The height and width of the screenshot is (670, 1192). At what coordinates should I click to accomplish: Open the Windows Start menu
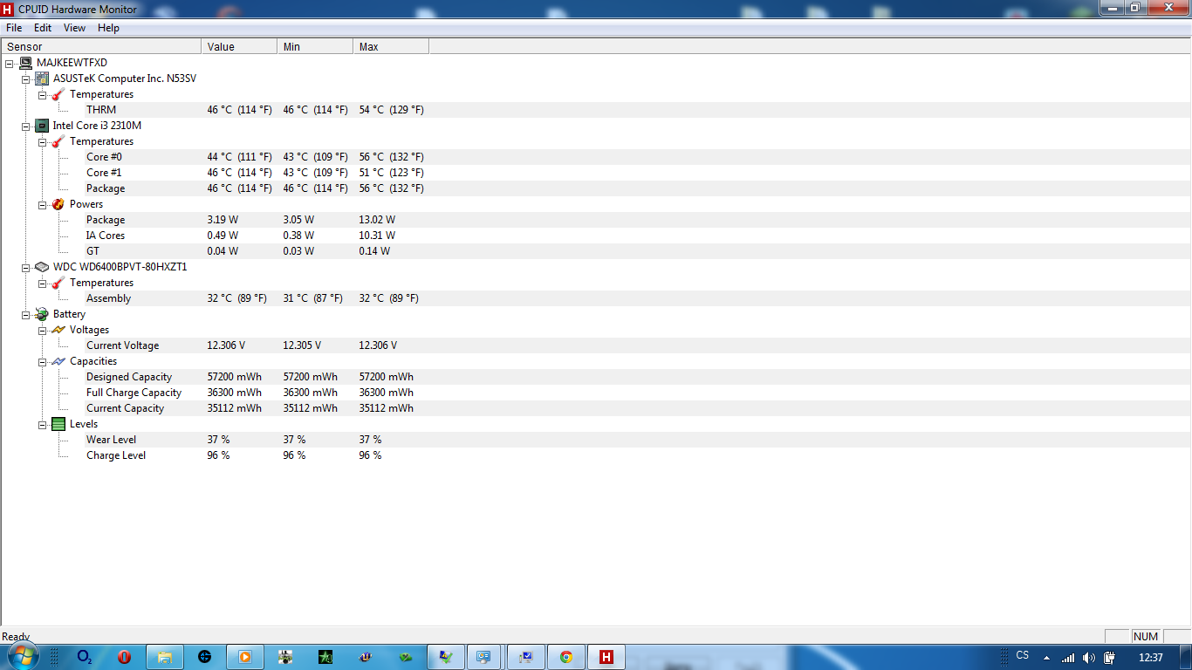[x=22, y=656]
